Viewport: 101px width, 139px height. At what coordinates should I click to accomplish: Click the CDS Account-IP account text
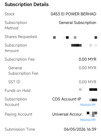(67, 99)
